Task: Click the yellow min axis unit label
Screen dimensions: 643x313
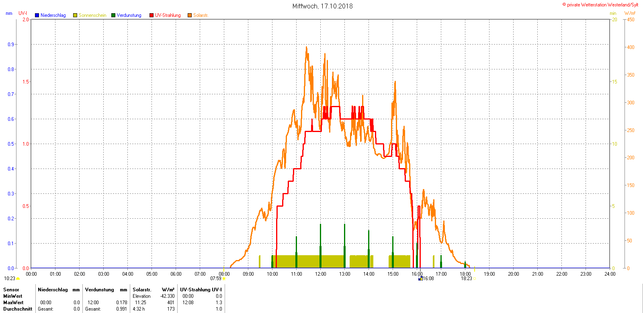Action: click(613, 14)
